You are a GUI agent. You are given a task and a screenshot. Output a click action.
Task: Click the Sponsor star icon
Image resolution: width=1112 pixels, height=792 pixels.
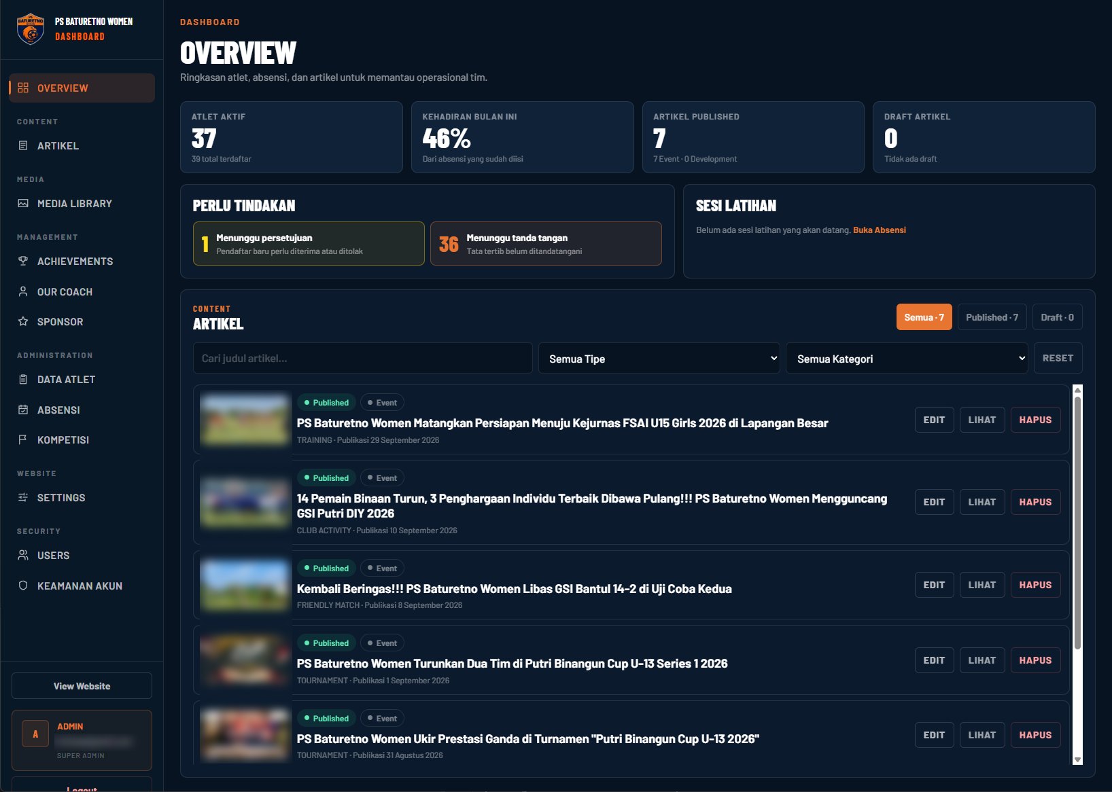(23, 321)
